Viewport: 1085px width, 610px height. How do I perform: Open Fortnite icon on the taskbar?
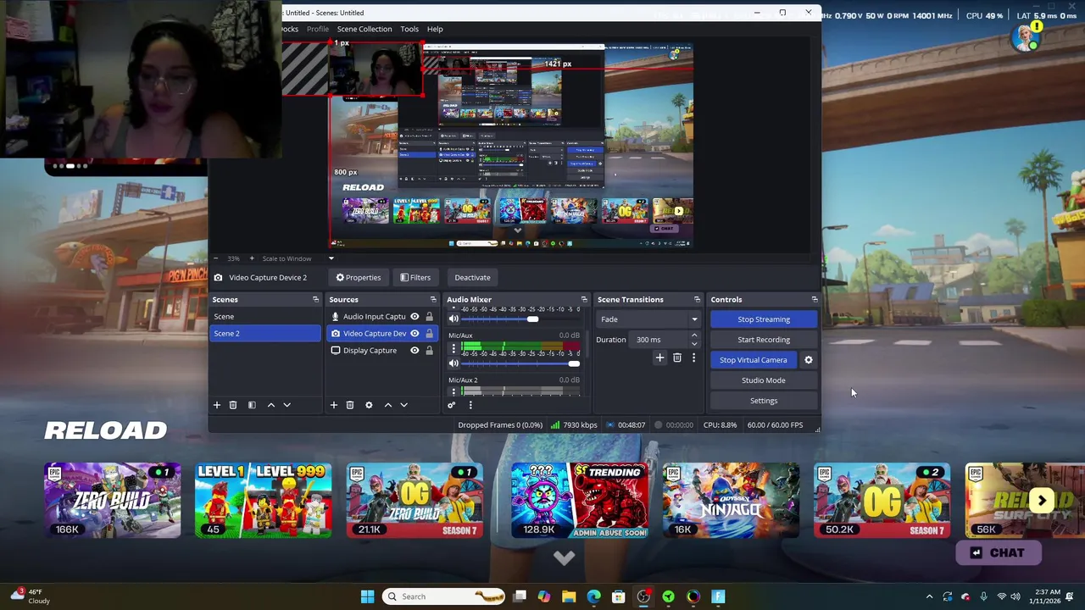pos(718,596)
